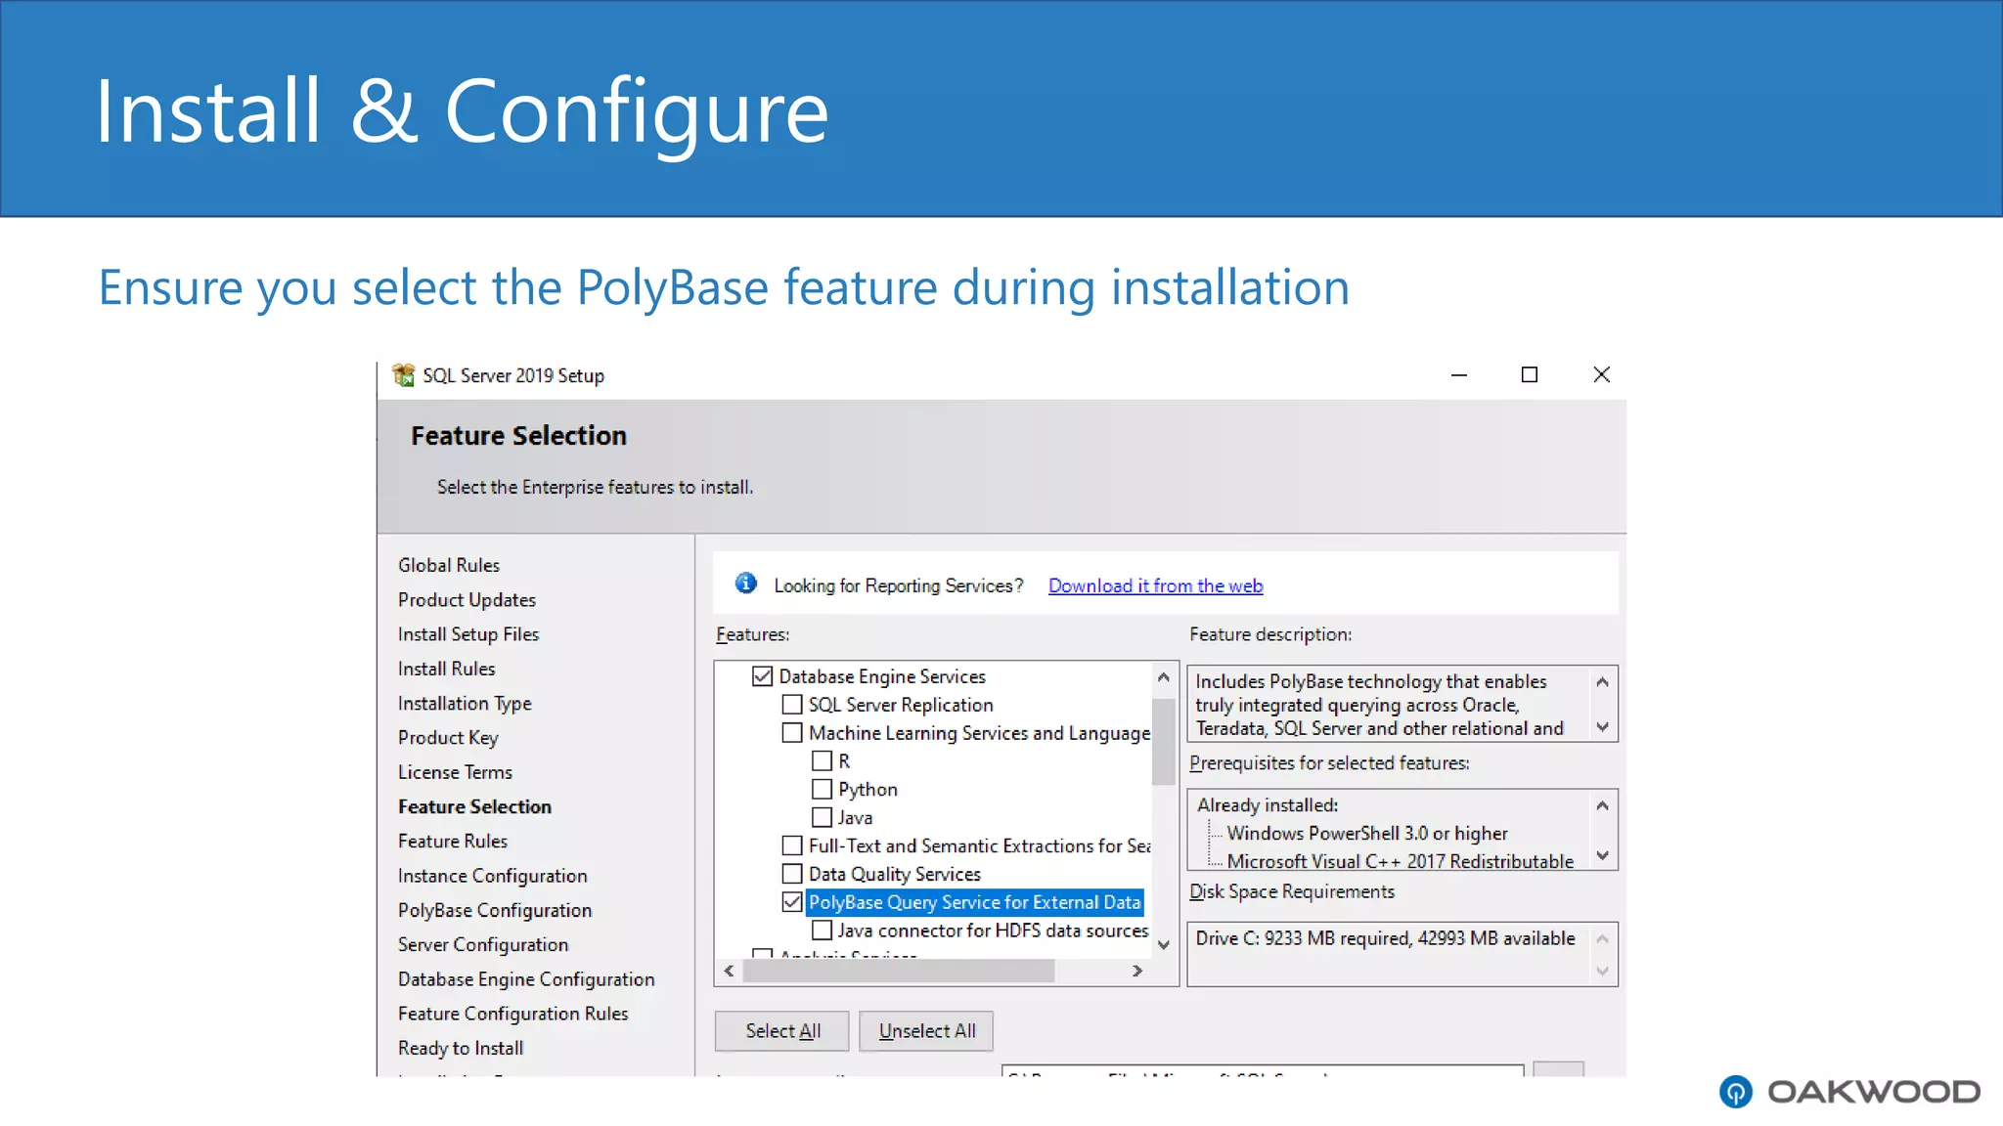
Task: Click the blue information icon
Action: click(x=745, y=584)
